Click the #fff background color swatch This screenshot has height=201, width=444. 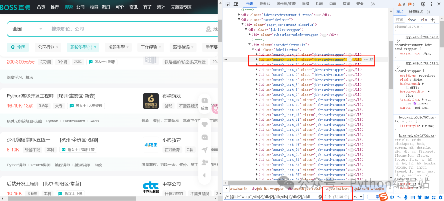[x=408, y=88]
